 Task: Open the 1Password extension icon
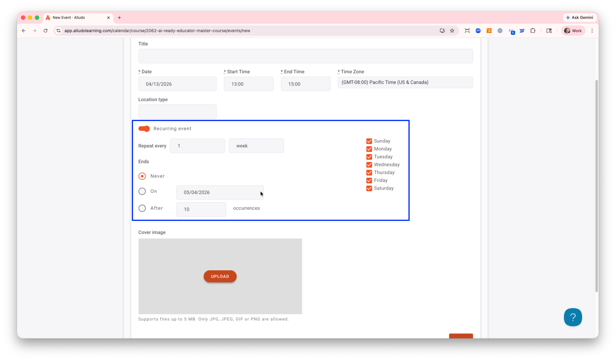tap(500, 31)
